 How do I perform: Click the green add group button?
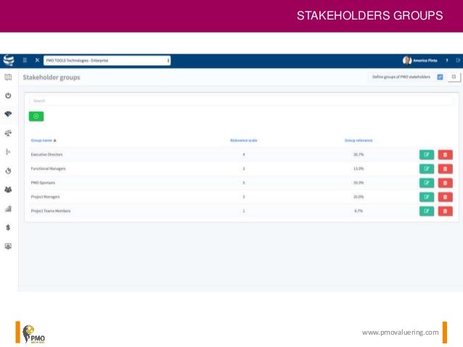click(36, 116)
